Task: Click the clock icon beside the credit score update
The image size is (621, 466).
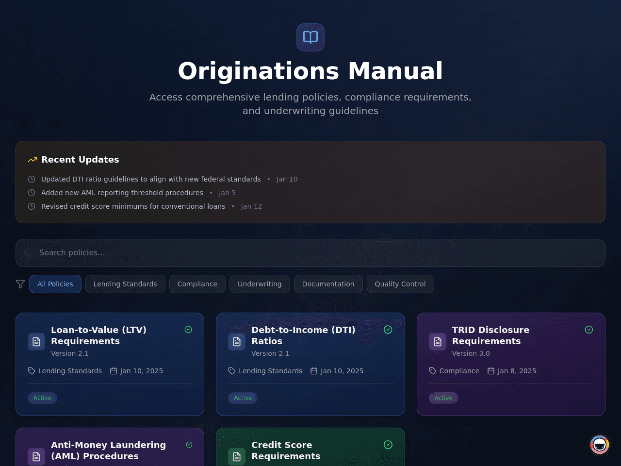Action: (x=32, y=206)
